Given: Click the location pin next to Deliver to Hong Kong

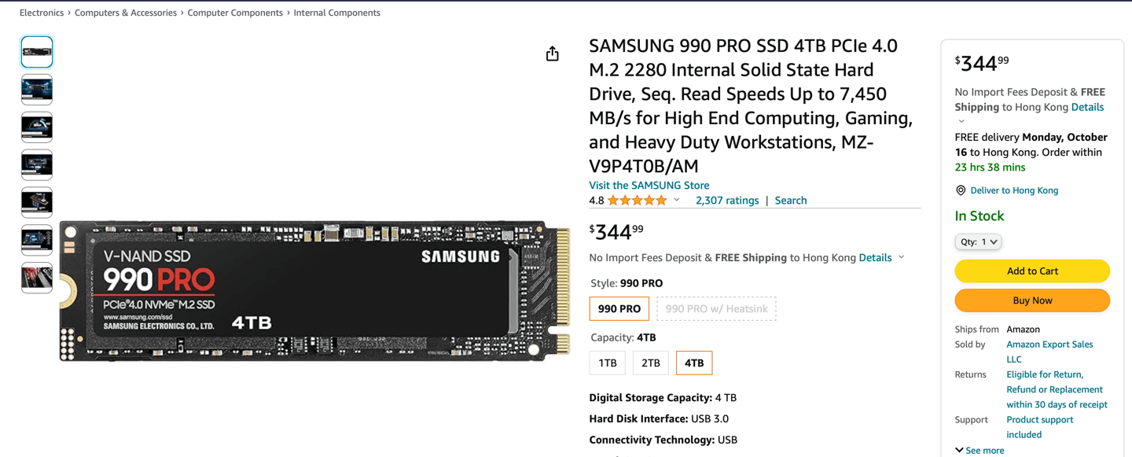Looking at the screenshot, I should (x=960, y=190).
